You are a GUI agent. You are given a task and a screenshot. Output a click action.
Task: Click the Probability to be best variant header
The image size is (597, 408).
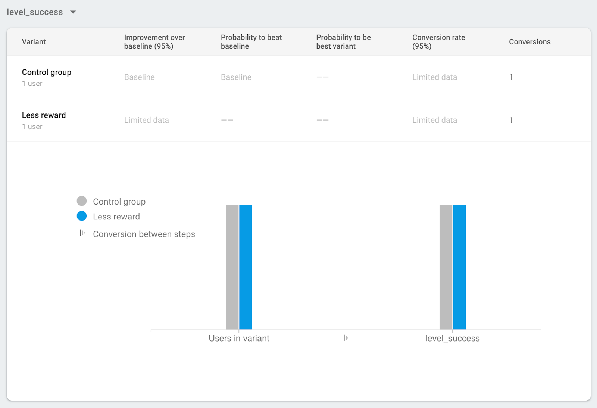[x=343, y=42]
